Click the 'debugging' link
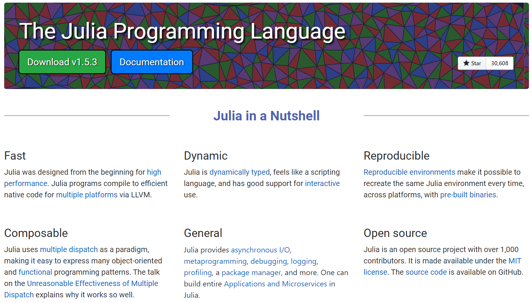532x303 pixels. [269, 261]
